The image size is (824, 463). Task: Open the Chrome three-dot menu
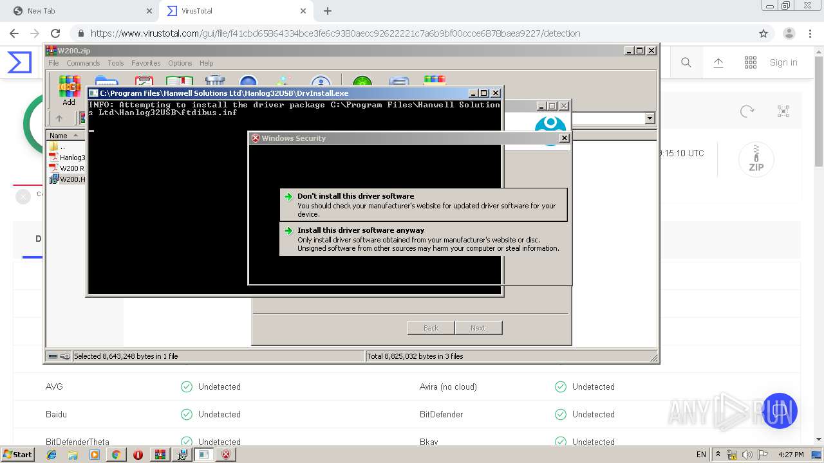coord(811,33)
